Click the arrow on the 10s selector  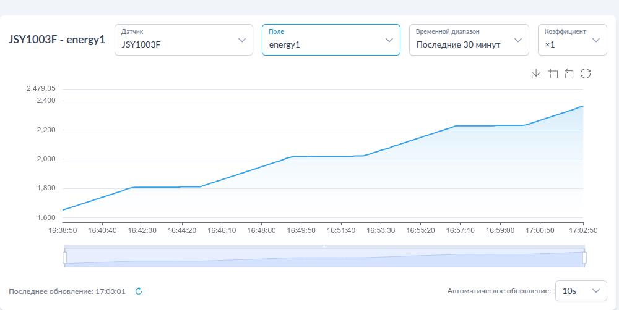[x=596, y=290]
